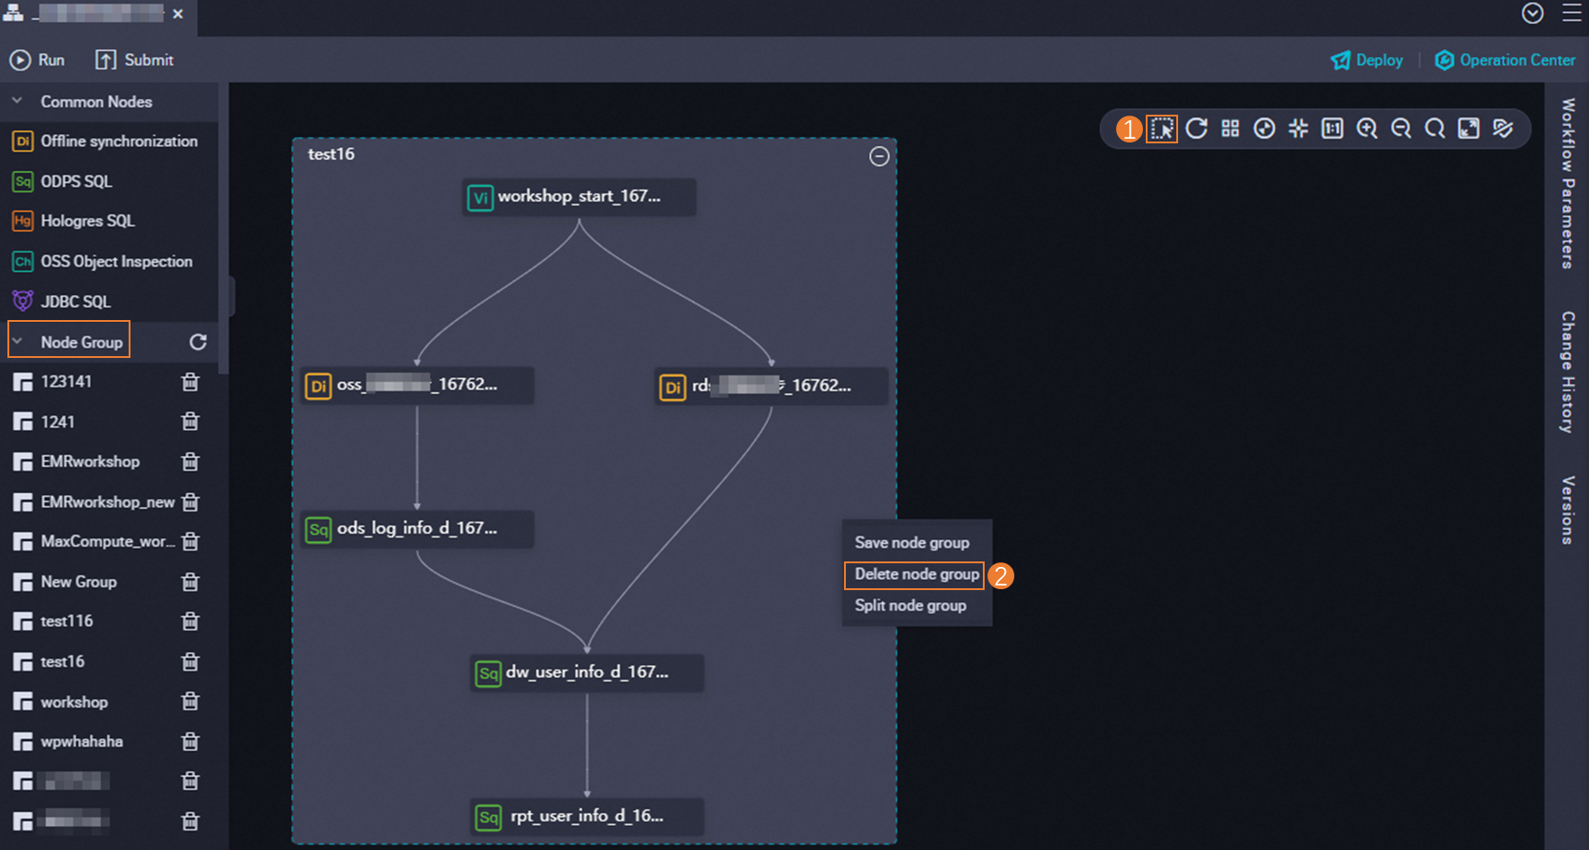Click trash icon next to 1241
The width and height of the screenshot is (1589, 850).
pos(191,422)
